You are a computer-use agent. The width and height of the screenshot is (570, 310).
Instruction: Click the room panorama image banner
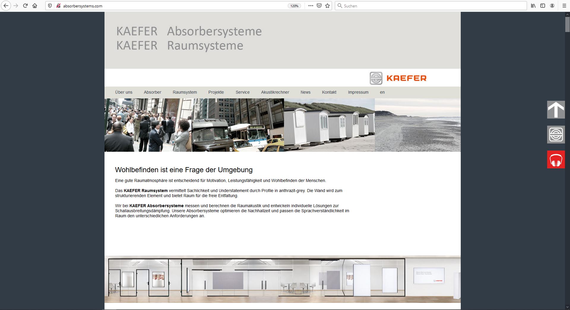pos(282,279)
